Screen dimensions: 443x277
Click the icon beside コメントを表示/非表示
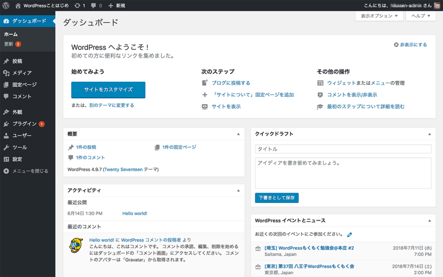pyautogui.click(x=320, y=95)
